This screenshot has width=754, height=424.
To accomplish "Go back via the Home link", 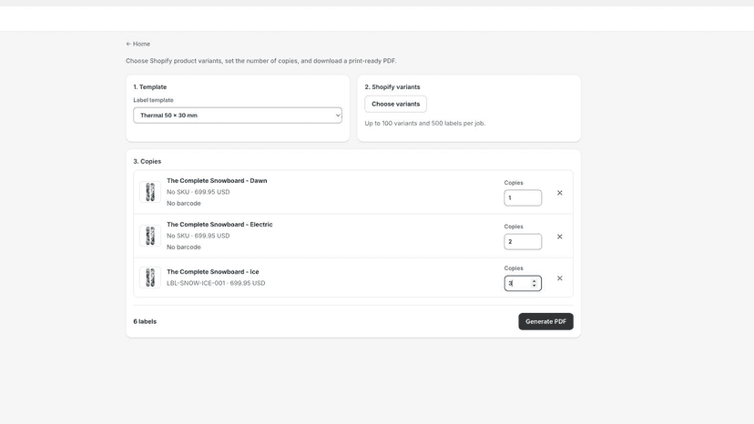I will click(138, 44).
